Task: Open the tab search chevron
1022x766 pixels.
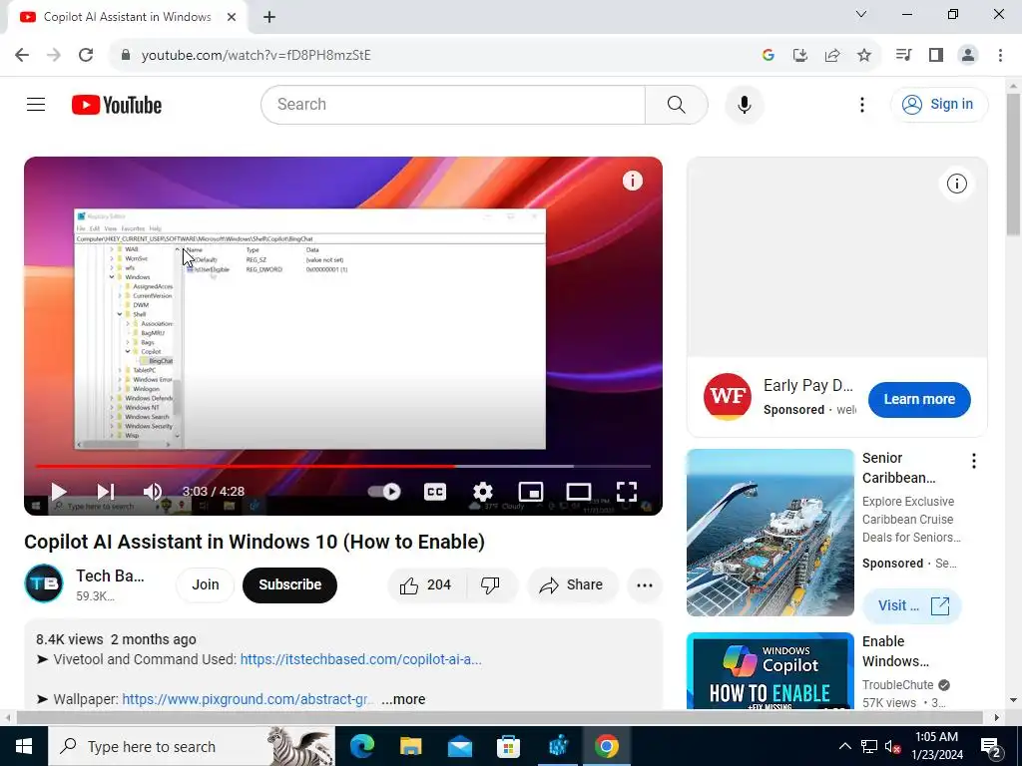Action: 861,14
